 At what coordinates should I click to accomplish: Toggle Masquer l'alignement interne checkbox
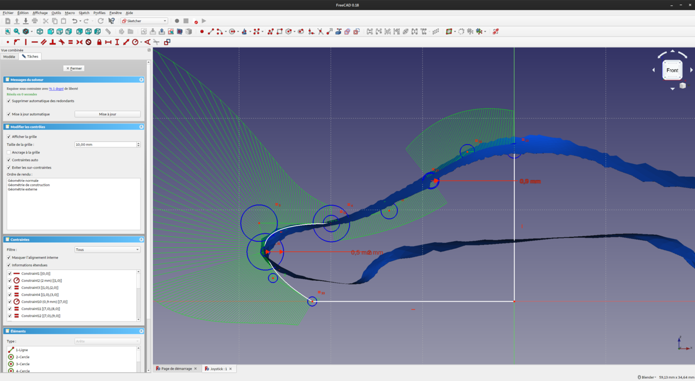click(9, 257)
